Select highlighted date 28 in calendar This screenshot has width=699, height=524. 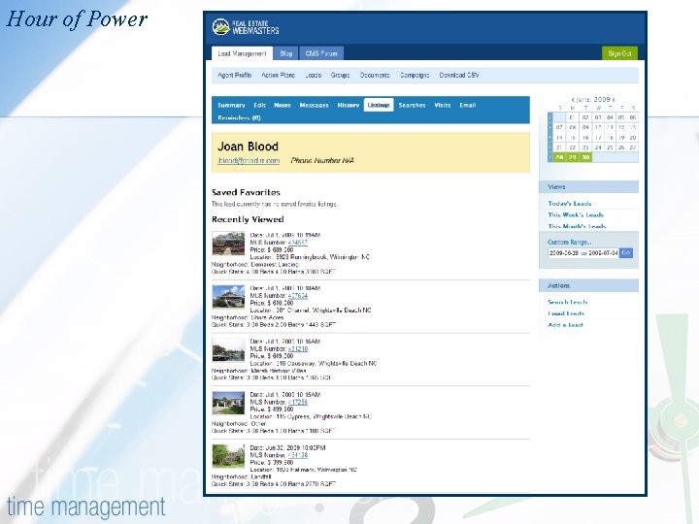(559, 157)
